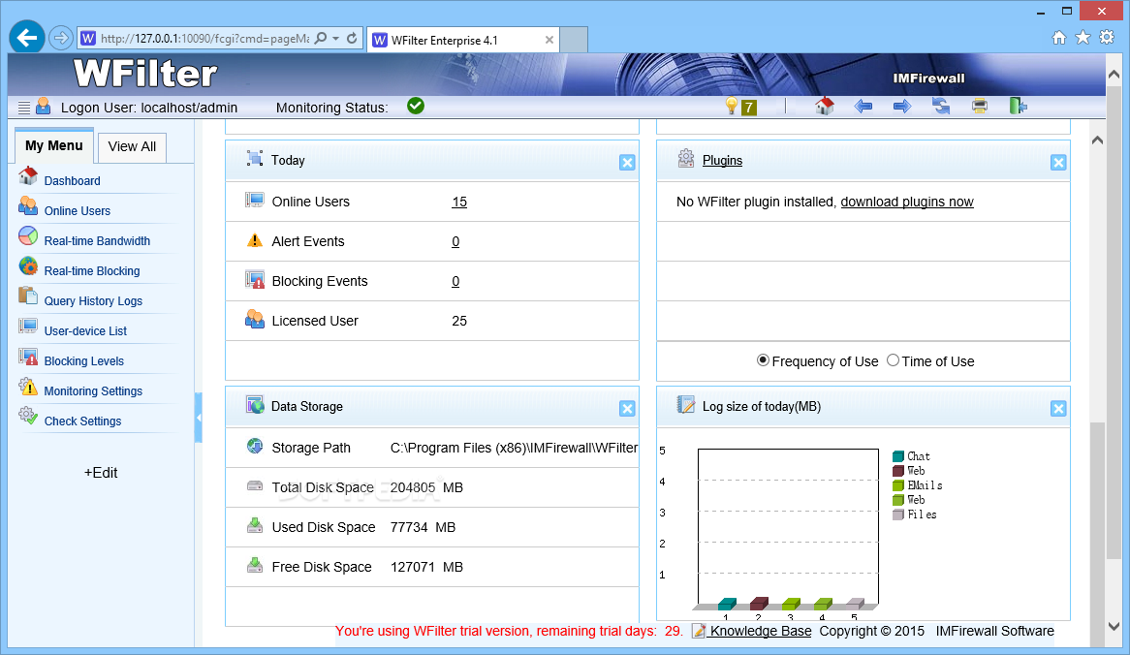Collapse the sidebar using the splitter arrow
The height and width of the screenshot is (655, 1130).
(198, 418)
